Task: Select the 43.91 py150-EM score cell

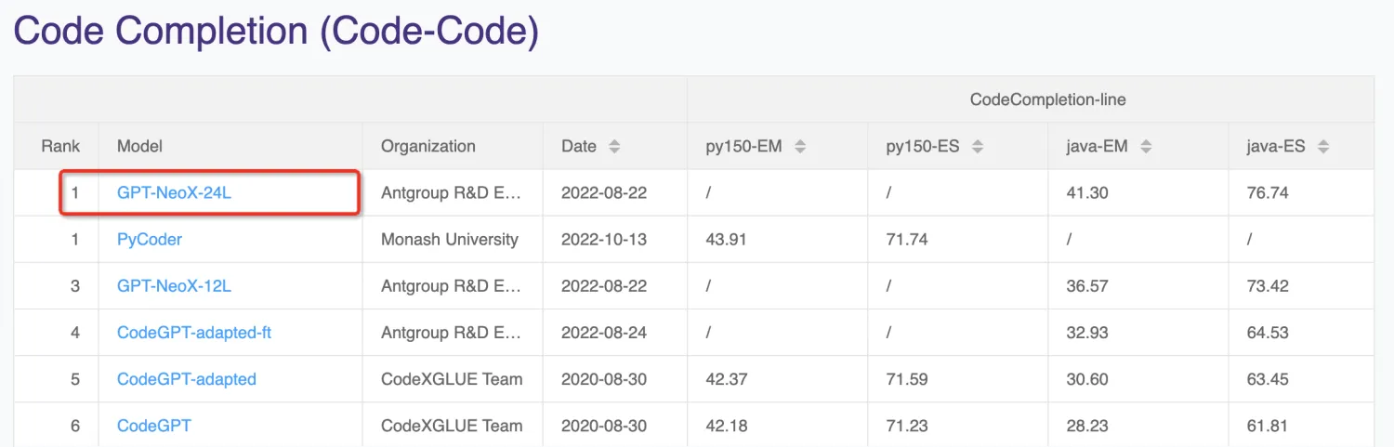Action: [x=728, y=240]
